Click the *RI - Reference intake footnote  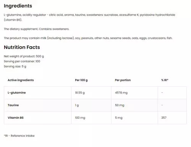pos(19,136)
